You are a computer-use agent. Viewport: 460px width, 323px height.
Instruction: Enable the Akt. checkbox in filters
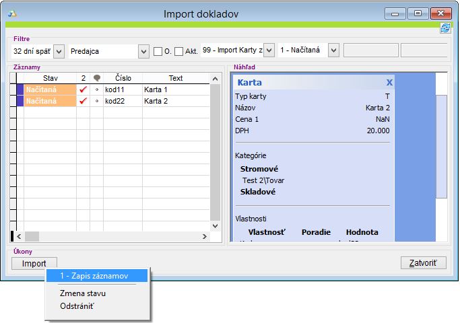(178, 51)
